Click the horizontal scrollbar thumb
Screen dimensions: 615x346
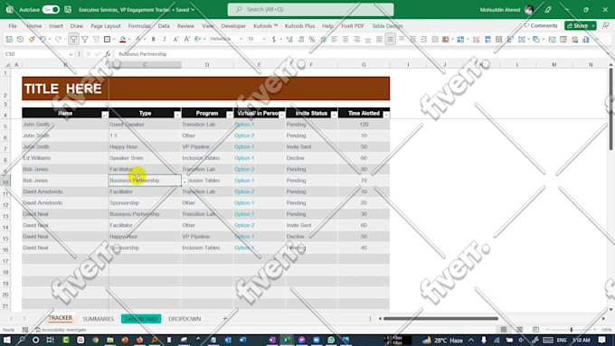click(x=440, y=319)
